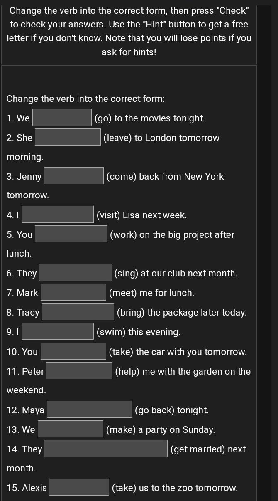This screenshot has width=278, height=501.
Task: Click the answer box for "We (go)"
Action: point(62,118)
